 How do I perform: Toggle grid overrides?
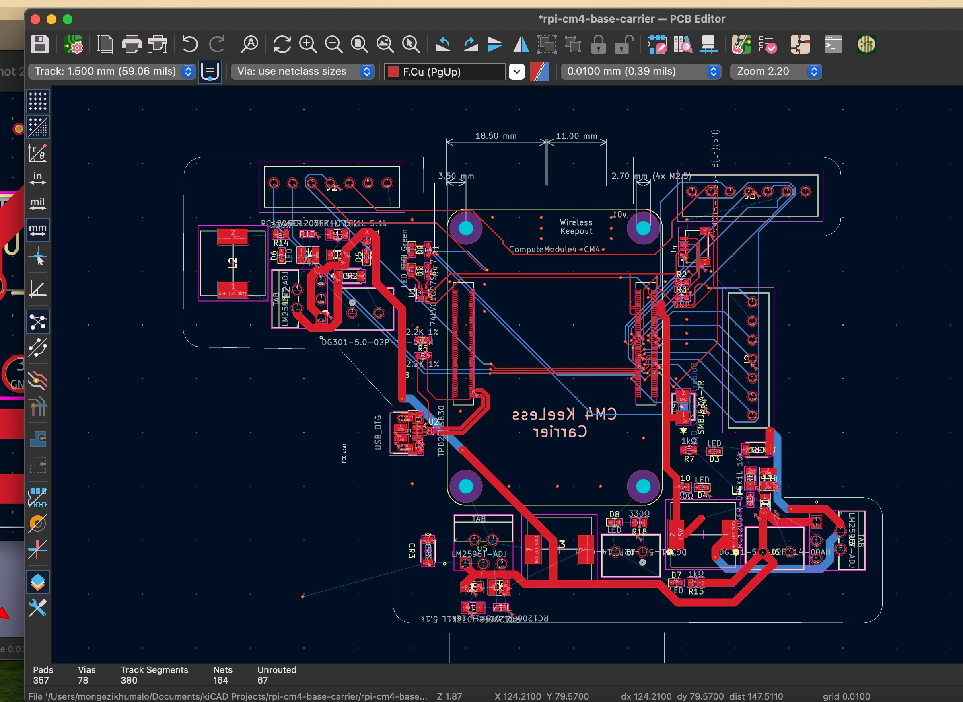point(38,127)
